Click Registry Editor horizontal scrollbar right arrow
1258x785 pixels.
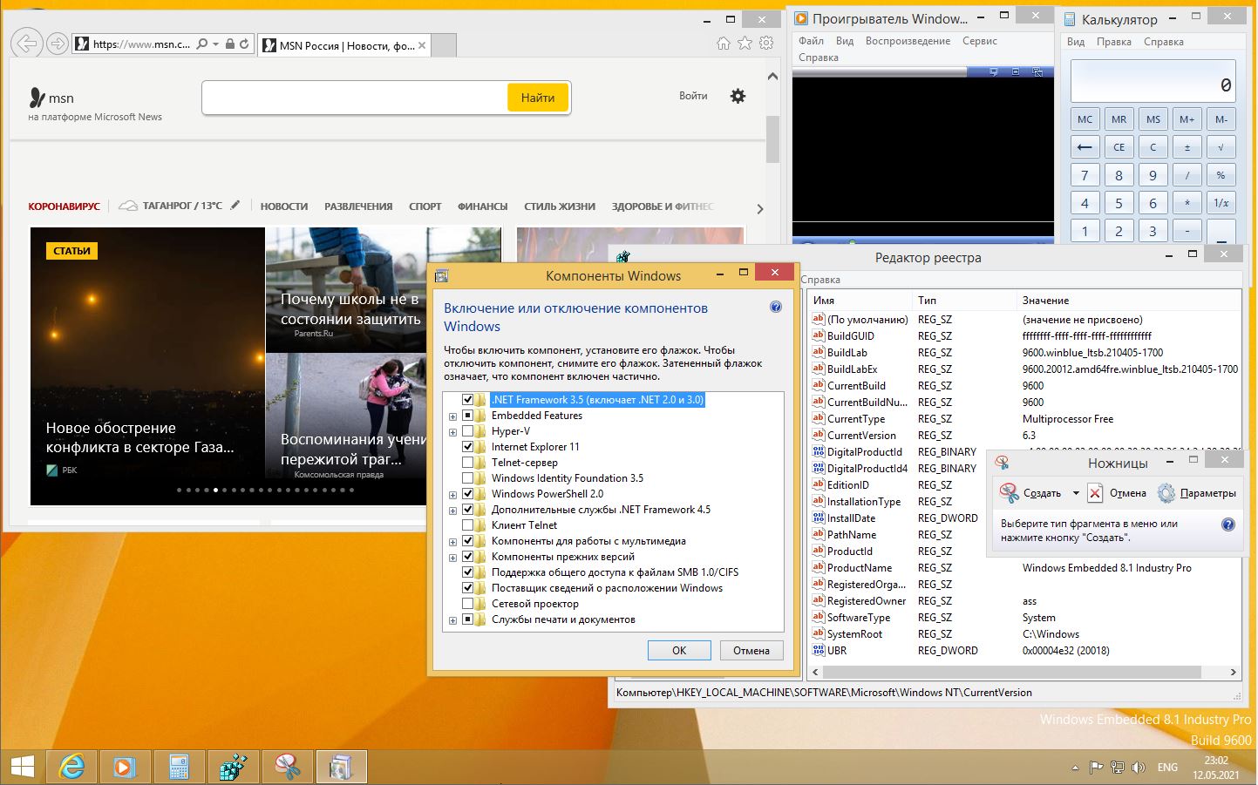click(1234, 673)
